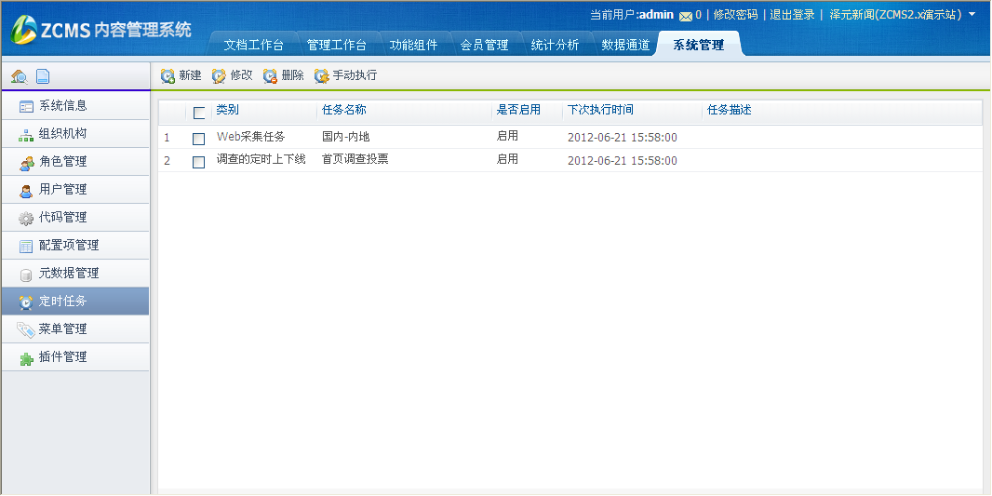Sort by 下次执行时间 column header
992x496 pixels.
click(x=600, y=110)
